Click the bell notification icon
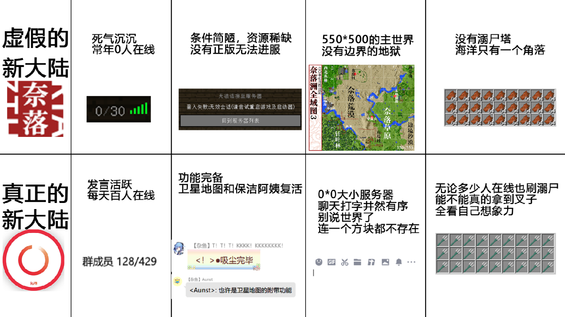Screen dimensions: 565x317 [399, 262]
